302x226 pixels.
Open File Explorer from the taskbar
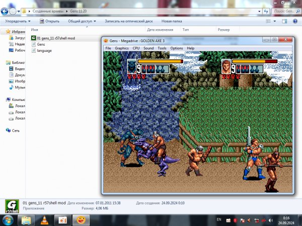point(26,220)
